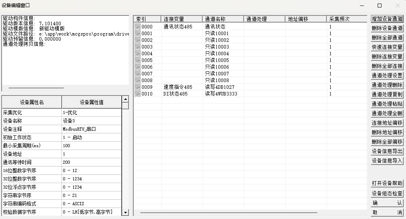This screenshot has height=219, width=406.
Task: Click the channel list horizontal scrollbar
Action: tap(229, 213)
